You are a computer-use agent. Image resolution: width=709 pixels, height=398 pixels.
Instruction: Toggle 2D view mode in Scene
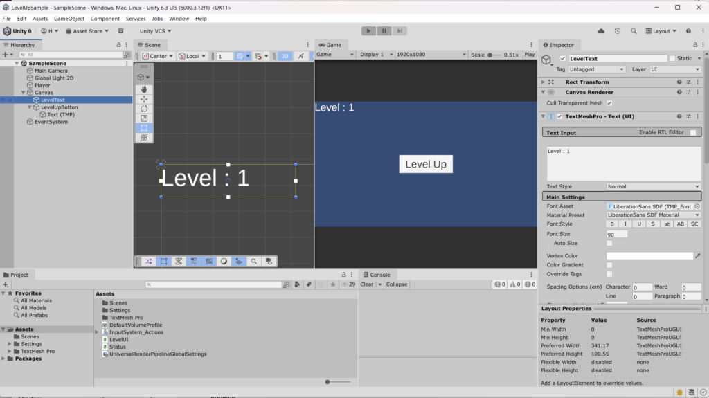pyautogui.click(x=285, y=56)
